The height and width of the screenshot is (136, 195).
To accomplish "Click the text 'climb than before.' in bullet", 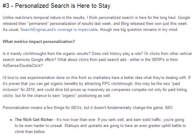I will pyautogui.click(x=30, y=132).
